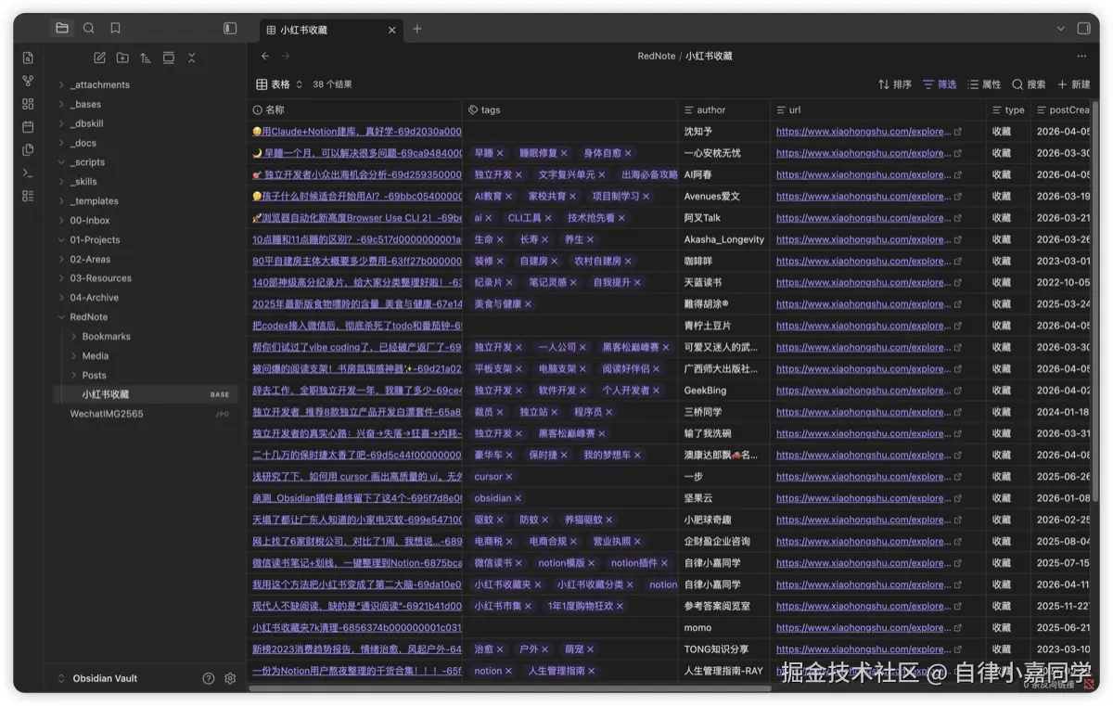Click the 新建 new item button
Image resolution: width=1113 pixels, height=706 pixels.
pos(1073,84)
